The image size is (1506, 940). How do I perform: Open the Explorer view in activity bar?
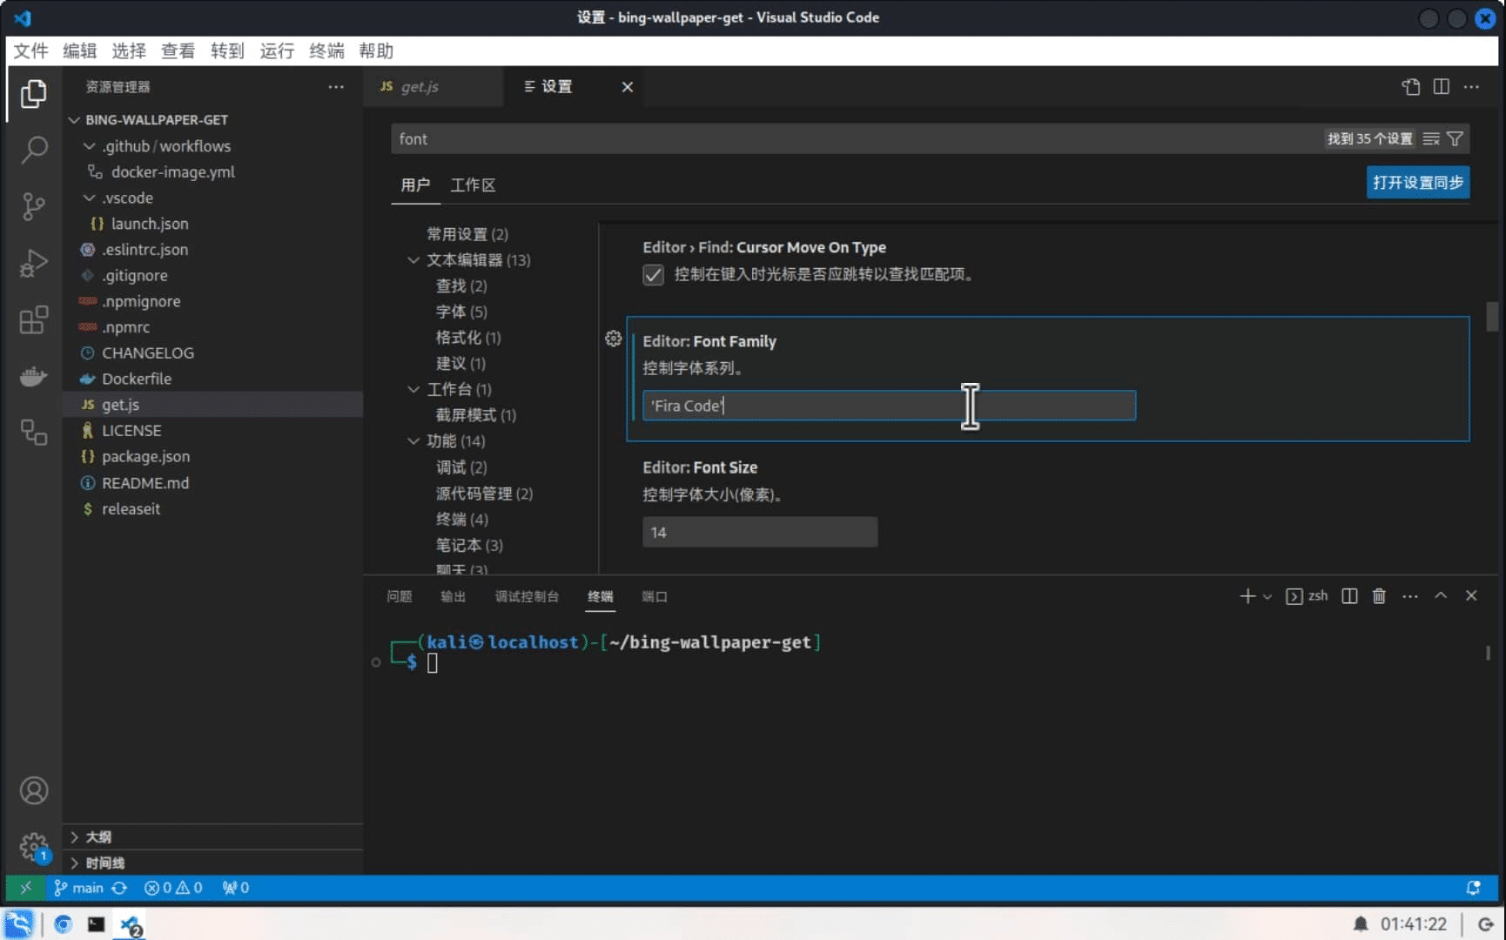point(33,93)
